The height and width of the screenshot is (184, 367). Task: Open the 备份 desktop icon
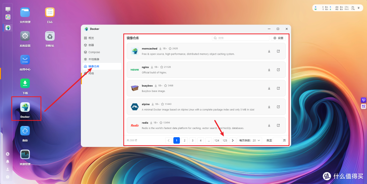click(25, 131)
